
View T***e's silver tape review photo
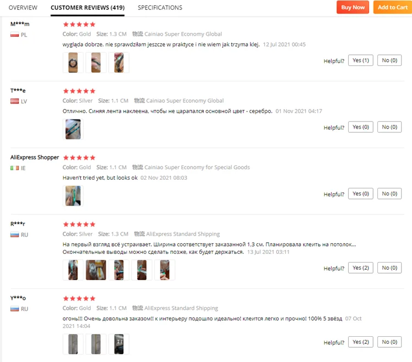(73, 129)
